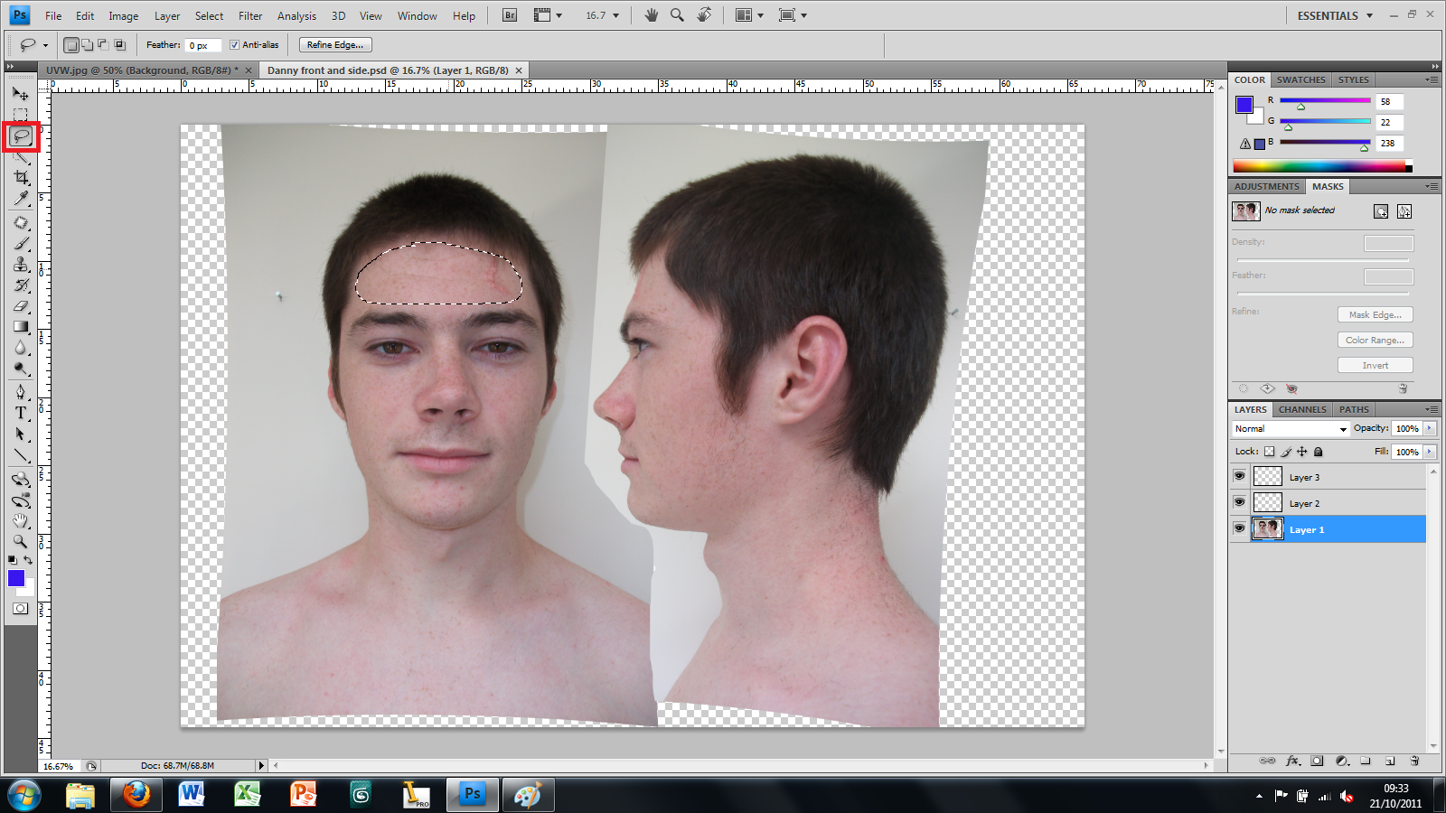Click the blue foreground color swatch
This screenshot has width=1446, height=813.
[16, 578]
